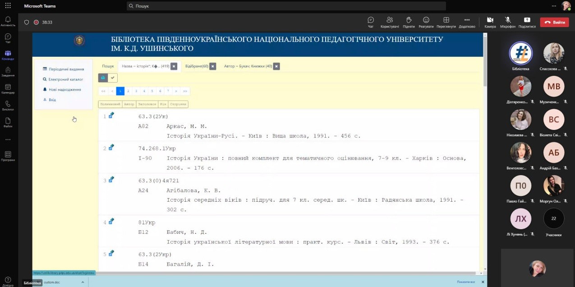Leave the meeting with Вийти button
This screenshot has width=575, height=287.
click(x=555, y=22)
